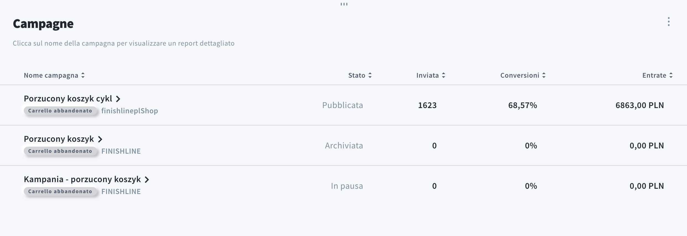Click the finishlineplShop shop label
The height and width of the screenshot is (236, 687).
(130, 111)
